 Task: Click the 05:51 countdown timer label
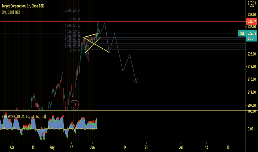click(x=251, y=38)
